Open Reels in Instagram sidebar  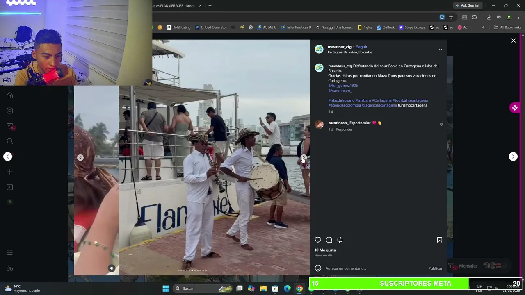click(10, 111)
